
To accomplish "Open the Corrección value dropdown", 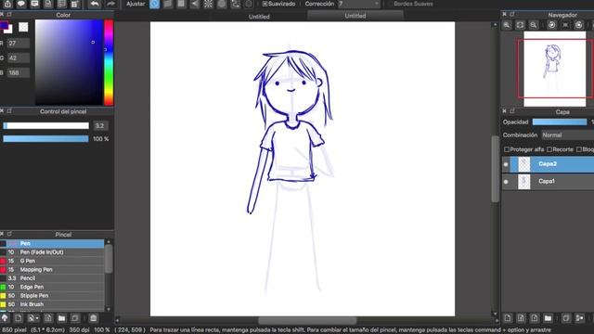I will click(x=359, y=4).
